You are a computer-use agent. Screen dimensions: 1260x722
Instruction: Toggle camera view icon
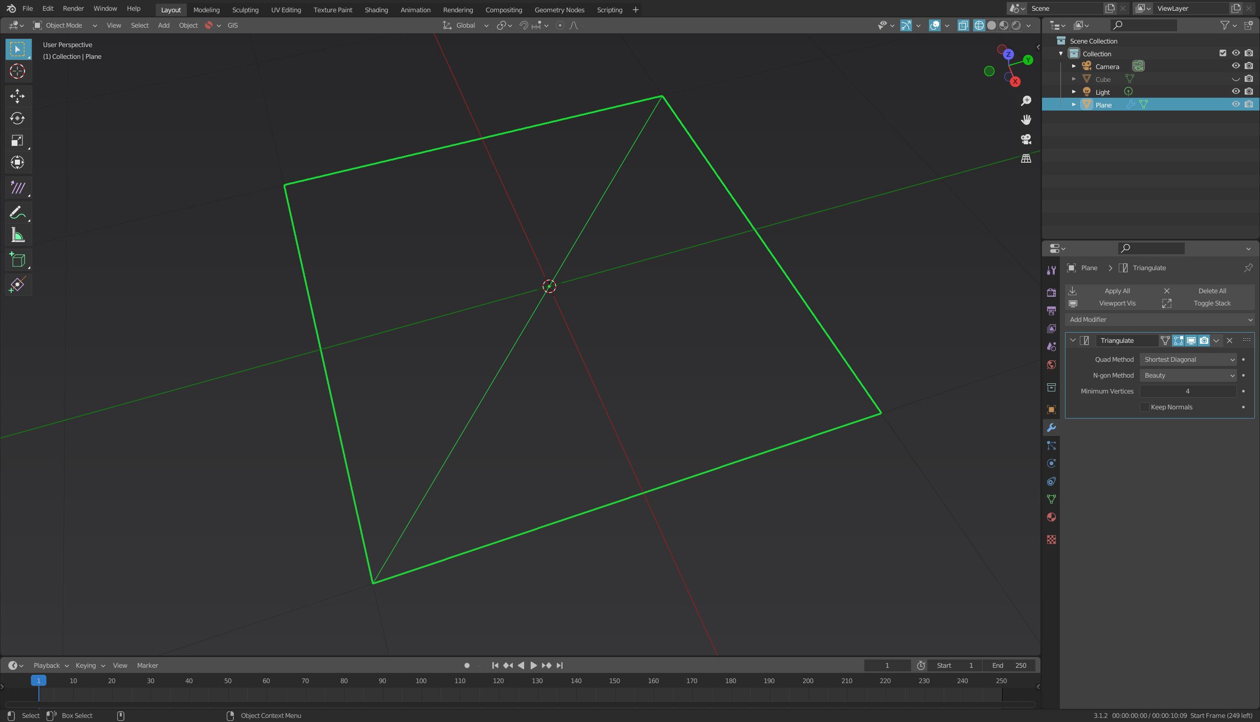(1026, 139)
